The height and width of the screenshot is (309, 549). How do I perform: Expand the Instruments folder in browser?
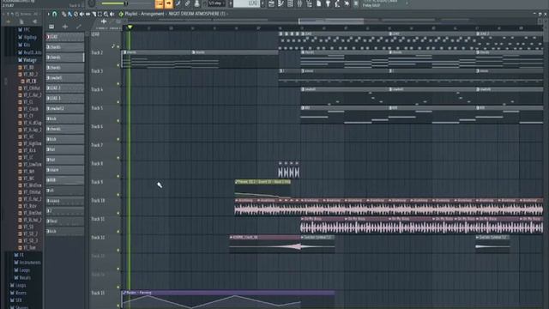pyautogui.click(x=27, y=263)
